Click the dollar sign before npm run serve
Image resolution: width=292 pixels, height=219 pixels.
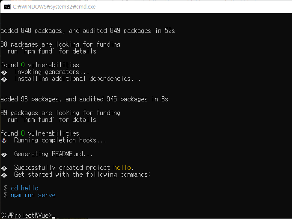pyautogui.click(x=6, y=195)
